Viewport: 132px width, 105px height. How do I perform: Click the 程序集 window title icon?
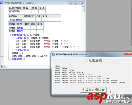(x=2, y=3)
